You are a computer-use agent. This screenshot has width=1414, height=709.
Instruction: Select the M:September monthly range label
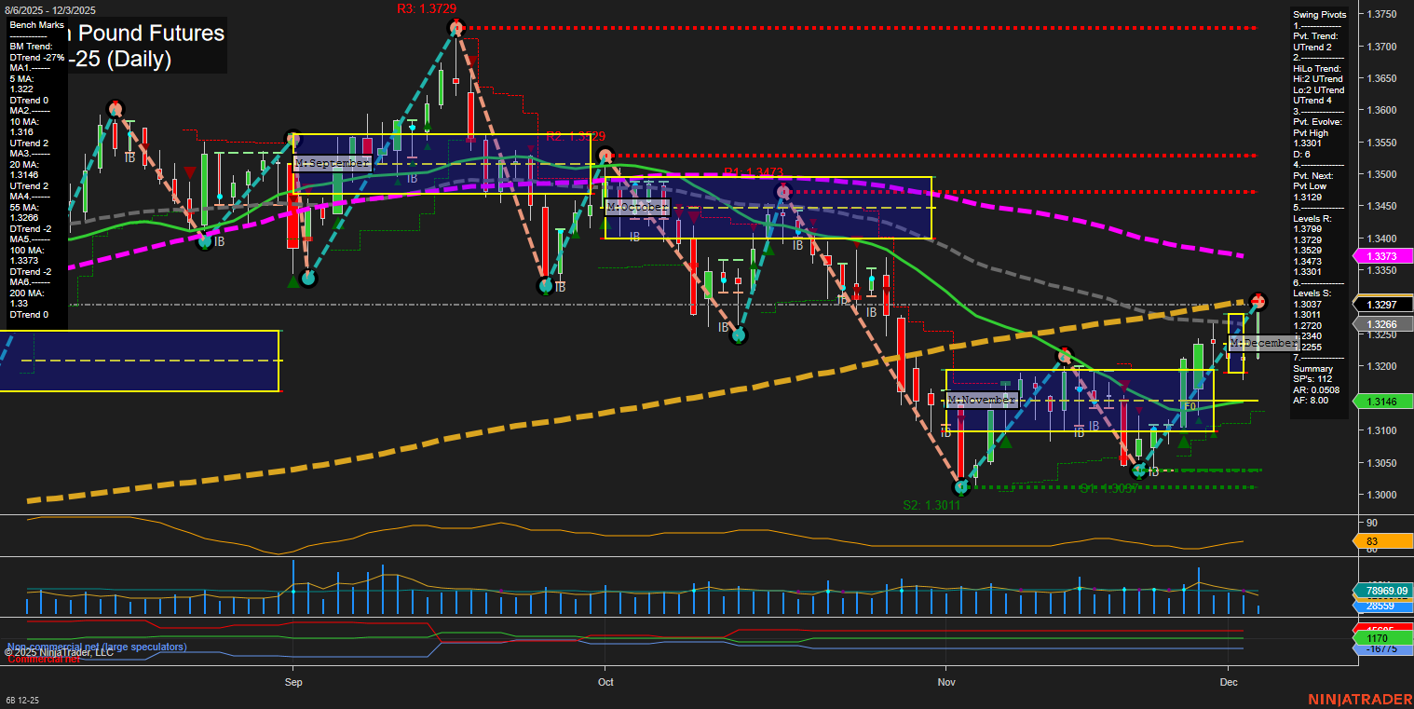[x=333, y=163]
